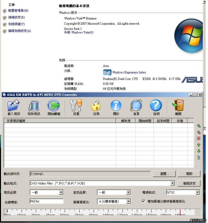Open the 電視制式 NTSC dropdown
This screenshot has height=223, width=208.
tap(197, 192)
